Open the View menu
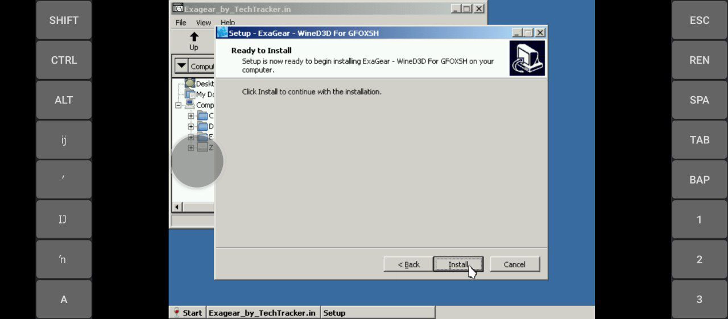The height and width of the screenshot is (319, 728). (204, 23)
